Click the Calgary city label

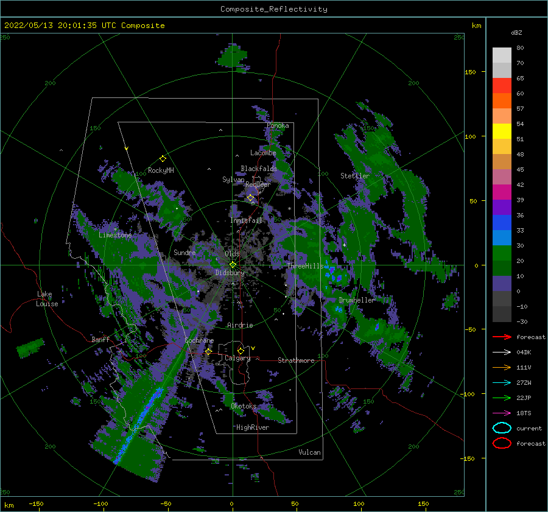tap(237, 358)
